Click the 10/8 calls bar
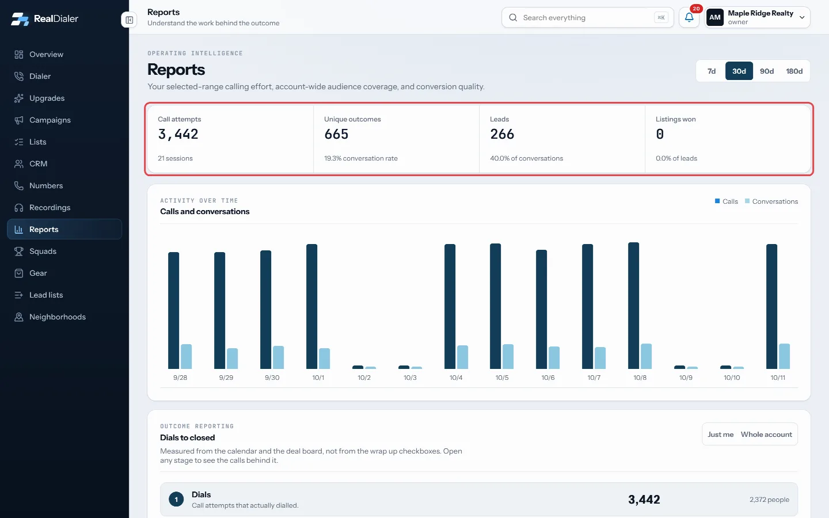Screen dimensions: 829x518 [634, 306]
